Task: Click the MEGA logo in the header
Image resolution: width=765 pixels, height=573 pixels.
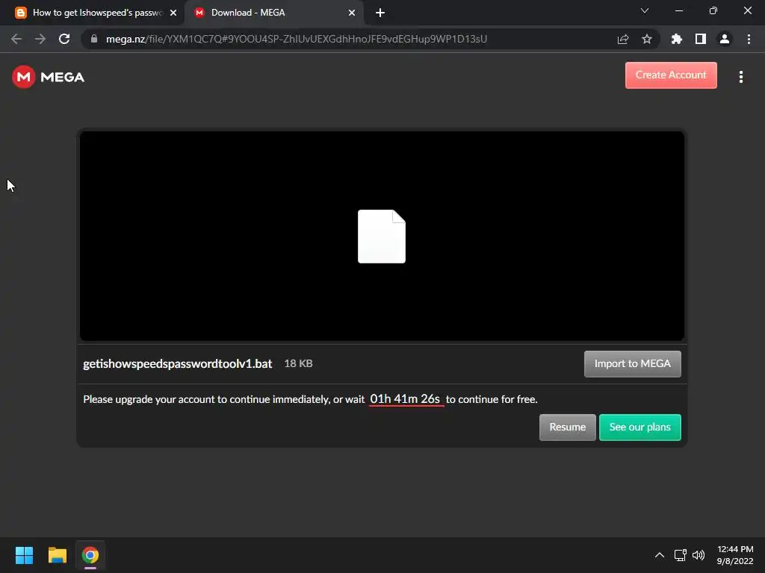Action: tap(48, 77)
